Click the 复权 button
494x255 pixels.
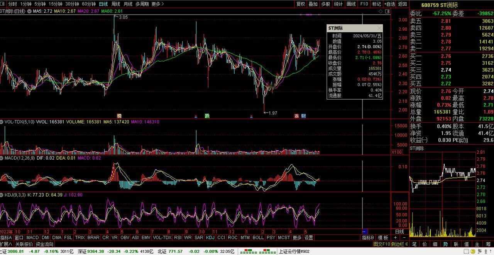click(301, 4)
